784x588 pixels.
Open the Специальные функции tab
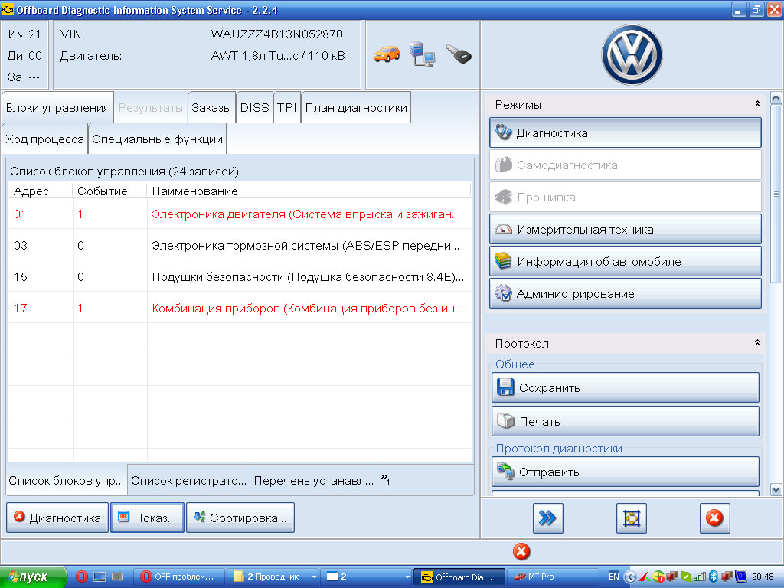tap(158, 139)
